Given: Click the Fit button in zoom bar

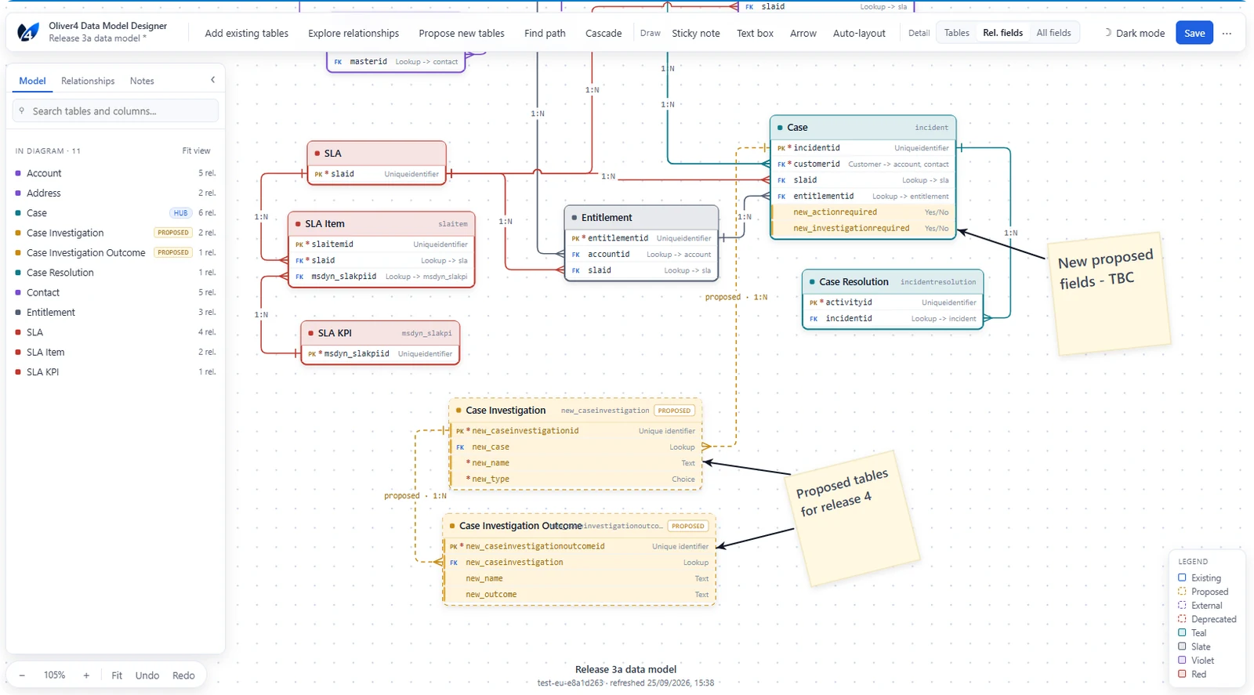Looking at the screenshot, I should (117, 675).
